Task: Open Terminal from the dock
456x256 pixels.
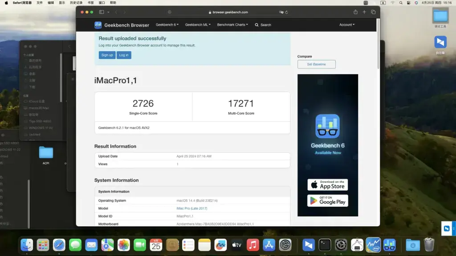Action: [325, 245]
